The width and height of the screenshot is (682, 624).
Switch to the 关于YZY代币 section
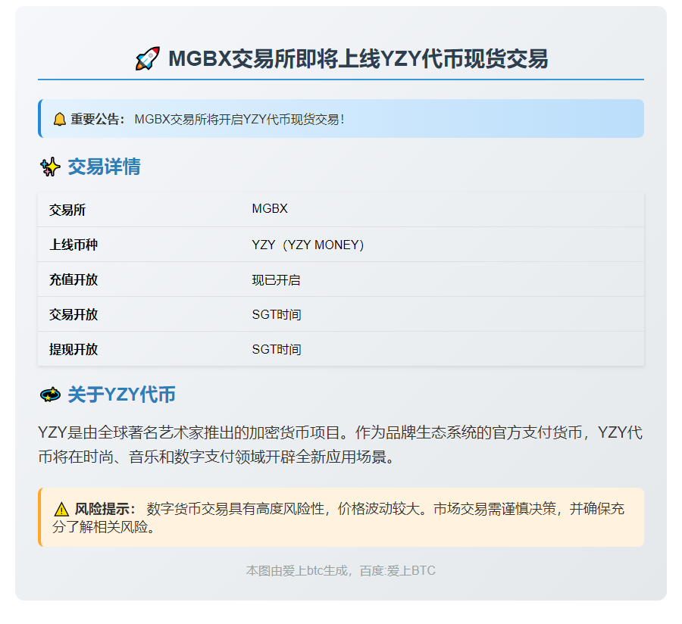[x=121, y=394]
